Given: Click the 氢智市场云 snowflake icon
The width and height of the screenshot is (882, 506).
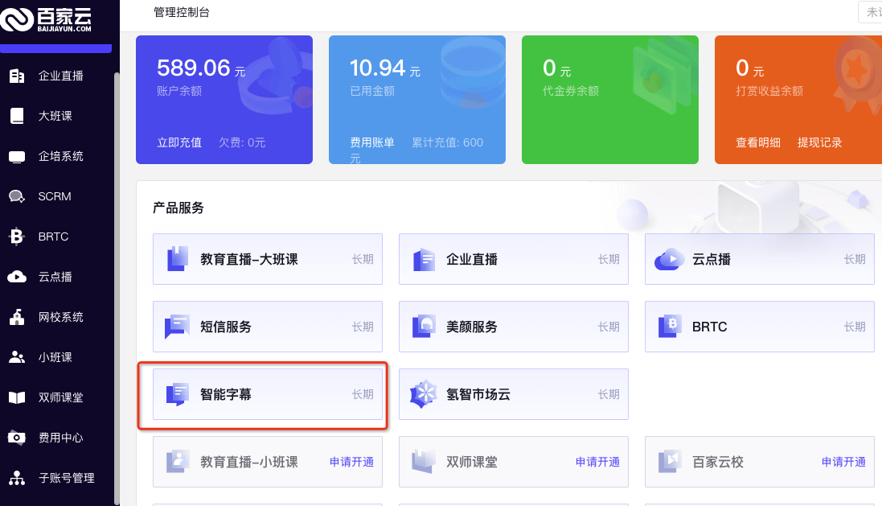Looking at the screenshot, I should pos(424,394).
